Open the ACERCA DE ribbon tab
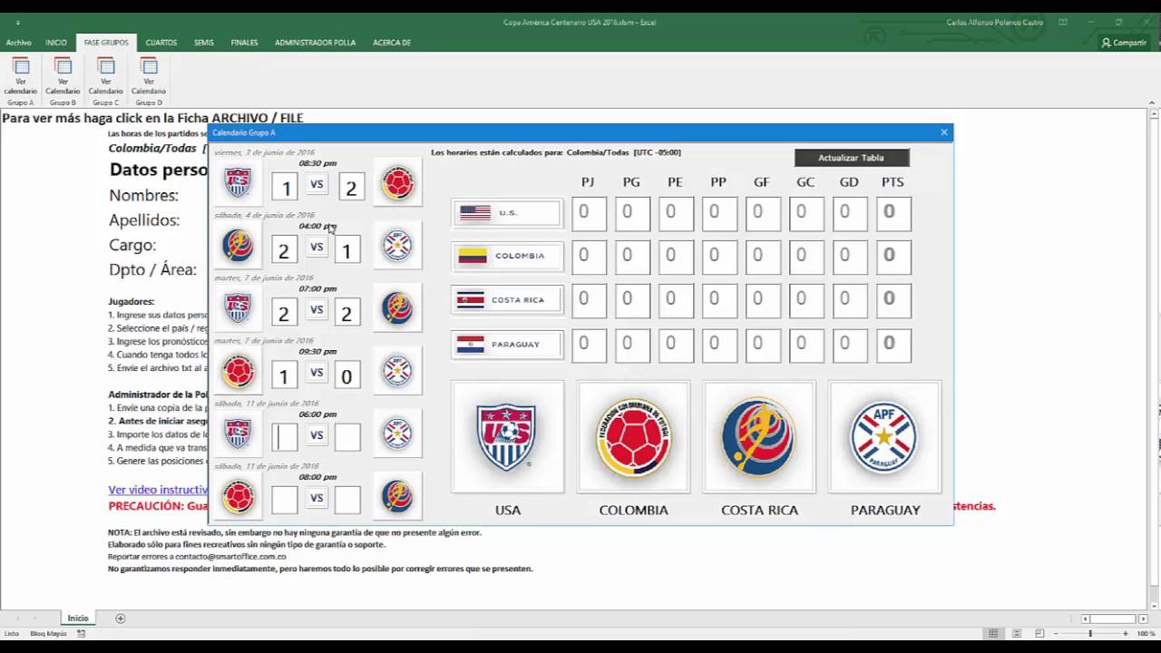1161x653 pixels. pyautogui.click(x=392, y=43)
